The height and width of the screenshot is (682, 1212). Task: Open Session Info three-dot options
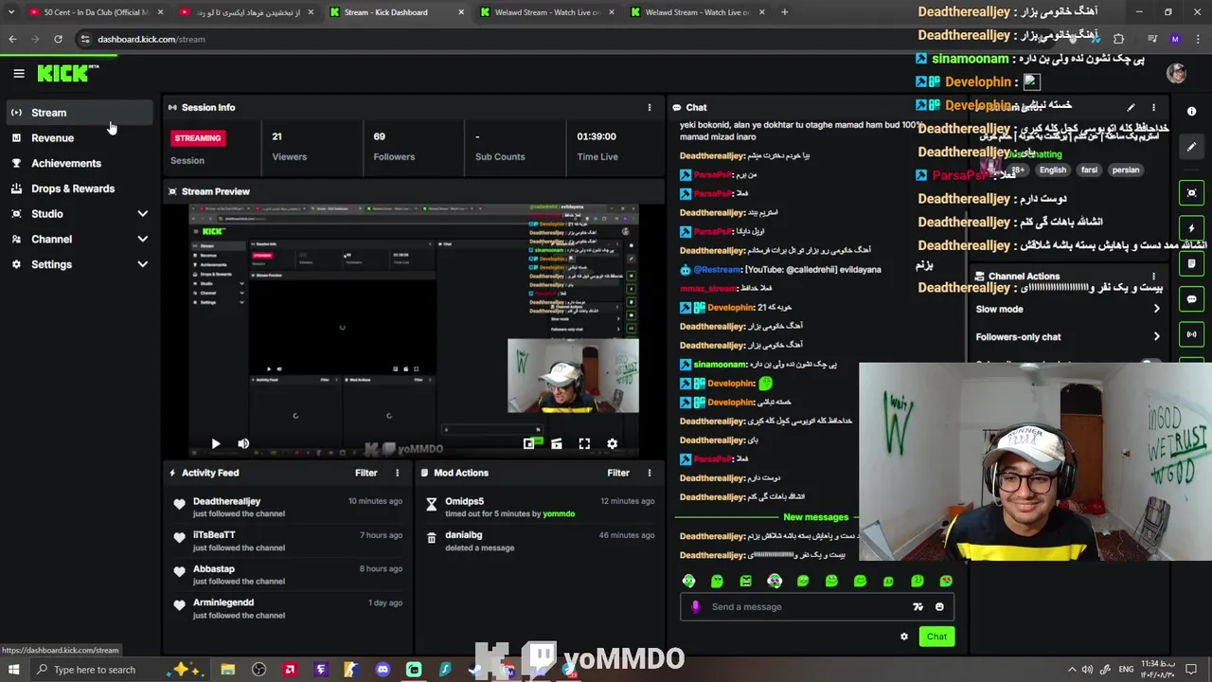649,107
